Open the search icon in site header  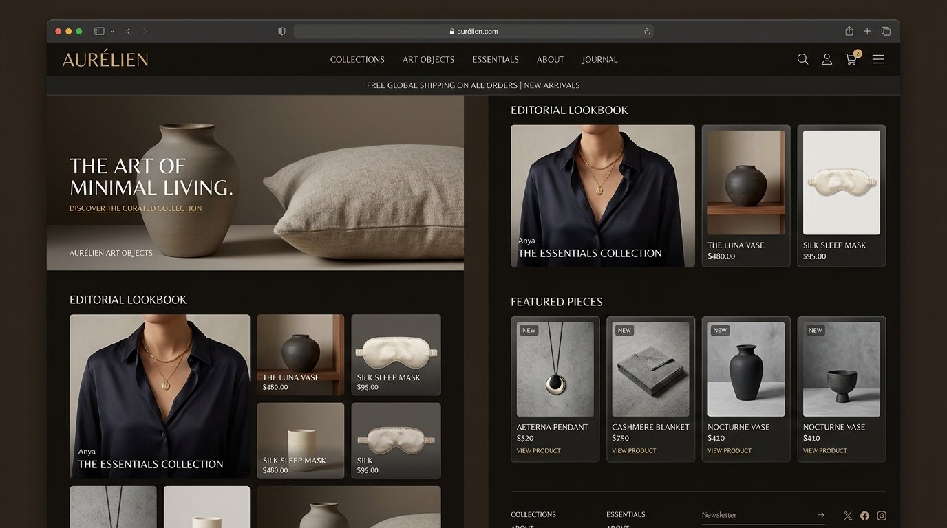[x=802, y=59]
